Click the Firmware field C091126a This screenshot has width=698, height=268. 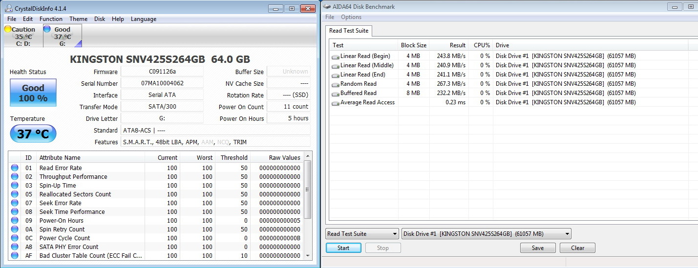(x=162, y=72)
